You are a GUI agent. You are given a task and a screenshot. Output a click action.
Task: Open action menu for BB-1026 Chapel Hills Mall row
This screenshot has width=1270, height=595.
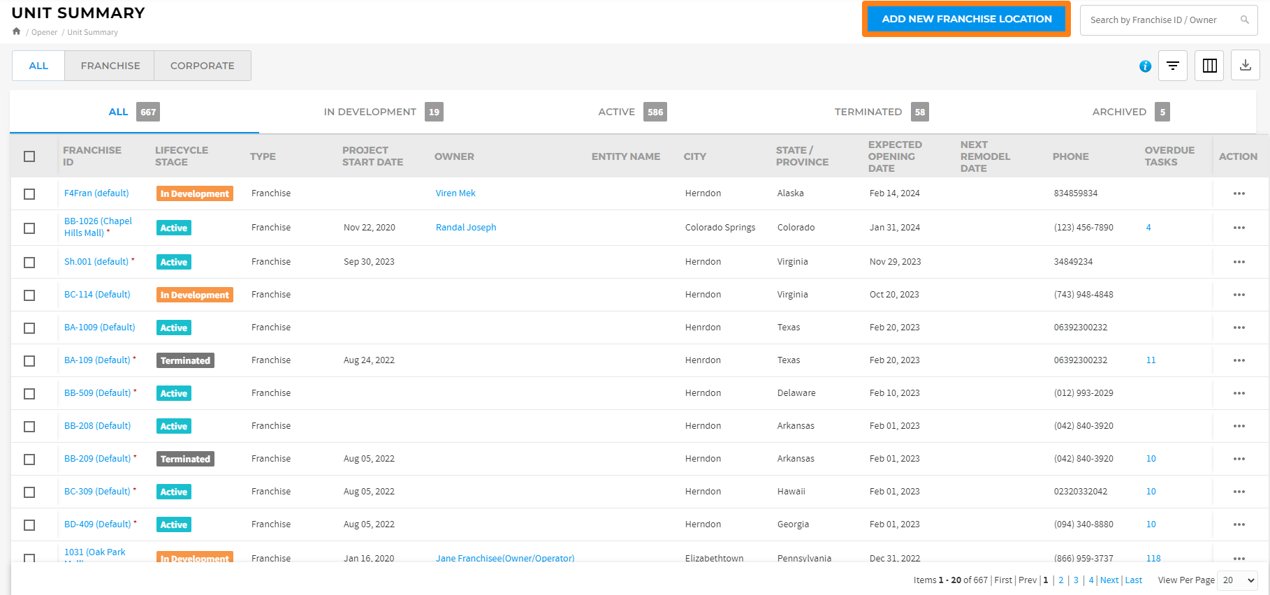[x=1239, y=228]
